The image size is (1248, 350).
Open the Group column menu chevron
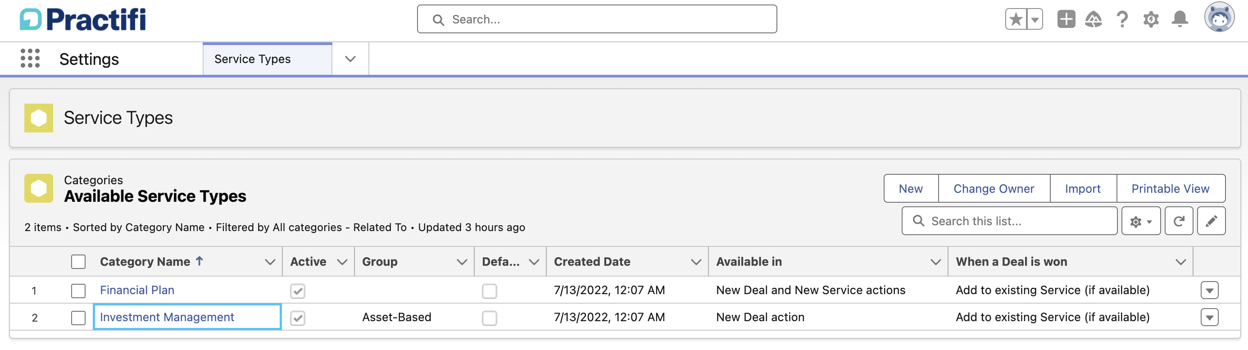coord(462,262)
